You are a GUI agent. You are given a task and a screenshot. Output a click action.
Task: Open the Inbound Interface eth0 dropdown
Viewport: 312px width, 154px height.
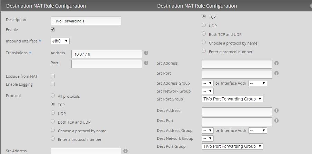(x=60, y=41)
